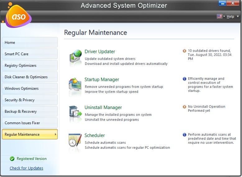Click the ASO orange logo
Screen dimensions: 242x177
[19, 16]
